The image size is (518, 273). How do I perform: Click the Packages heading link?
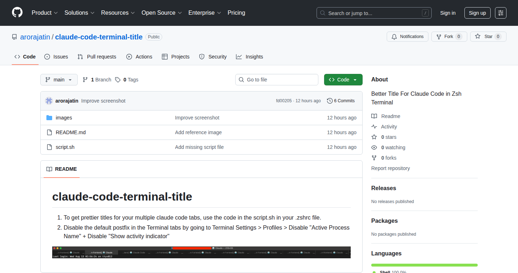385,221
